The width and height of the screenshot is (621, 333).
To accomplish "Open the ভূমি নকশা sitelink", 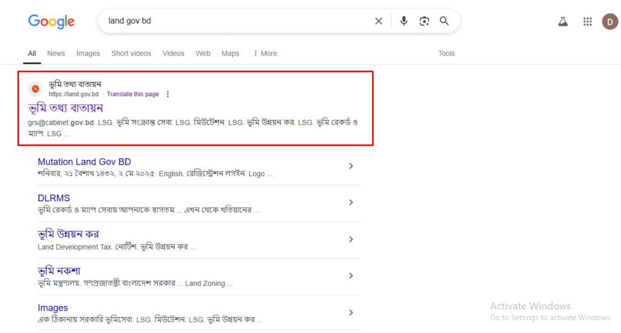I will pos(59,271).
